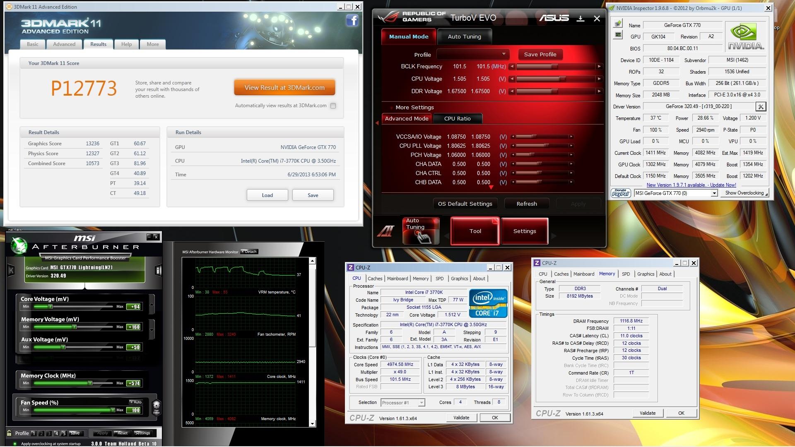Click the Afterburner Kombustor 'K' icon

tap(11, 271)
